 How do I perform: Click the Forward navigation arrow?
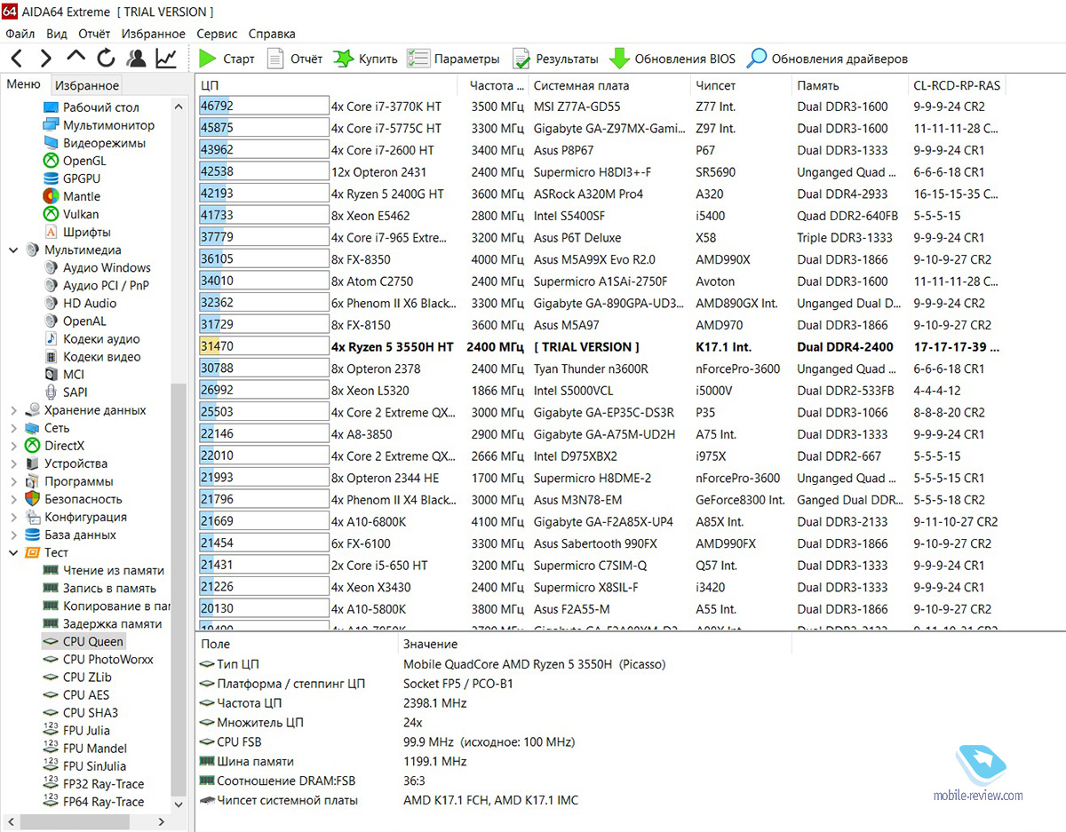pos(46,59)
